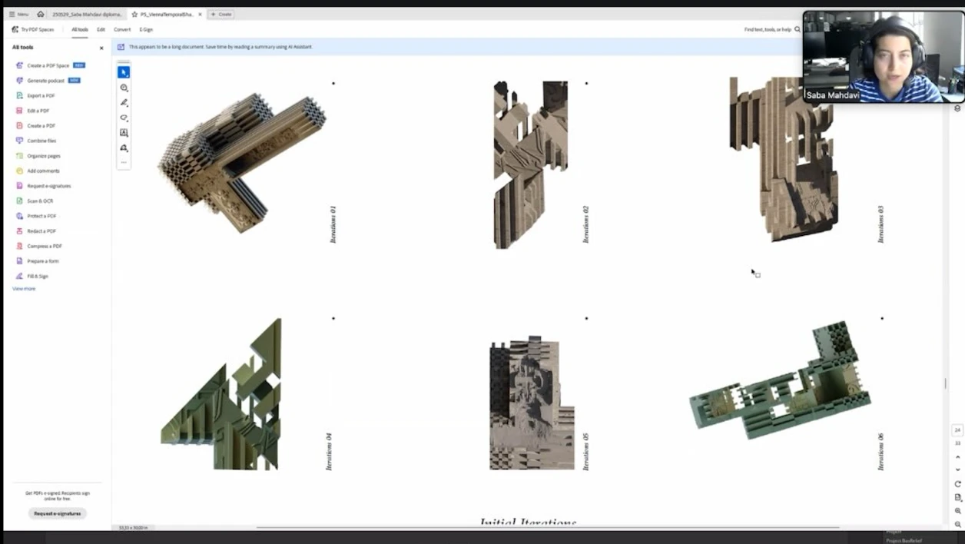Viewport: 965px width, 544px height.
Task: Select the All tools tab
Action: [80, 29]
